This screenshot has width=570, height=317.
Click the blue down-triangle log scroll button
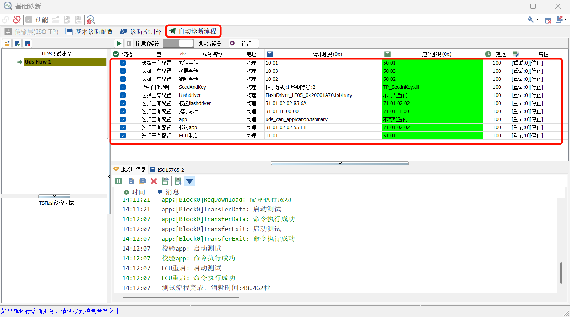tap(190, 181)
